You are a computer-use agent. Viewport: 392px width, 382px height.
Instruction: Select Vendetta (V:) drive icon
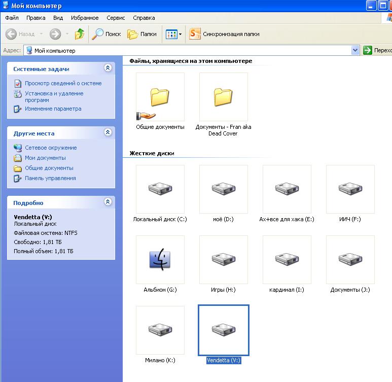[224, 330]
